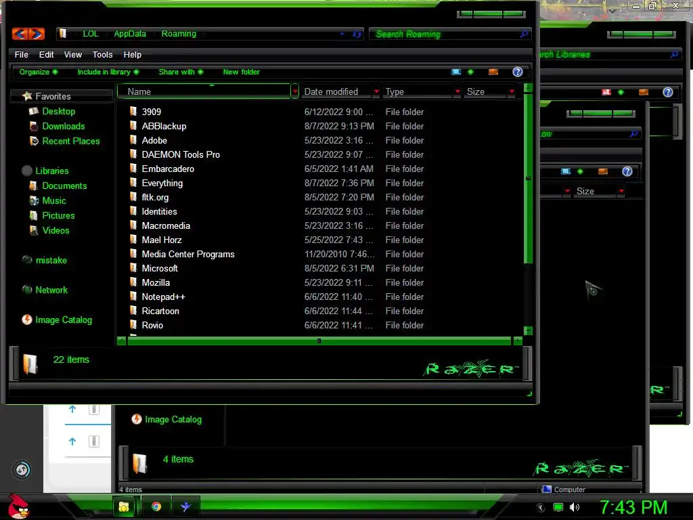693x520 pixels.
Task: Click the vertical scrollbar thumb of file list
Action: (528, 178)
